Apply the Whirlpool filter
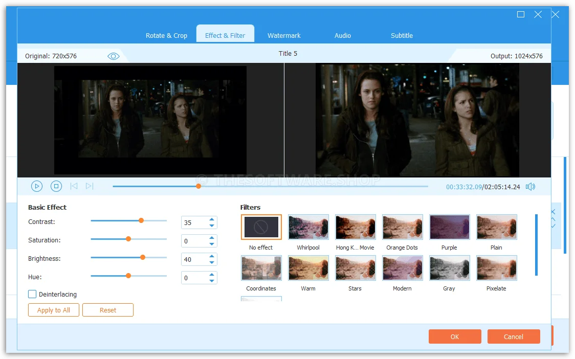 [308, 227]
